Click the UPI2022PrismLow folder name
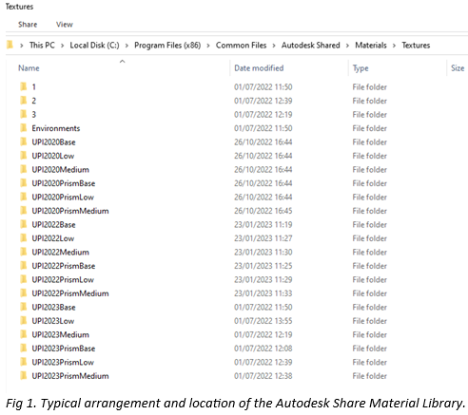The width and height of the screenshot is (468, 415). 63,280
